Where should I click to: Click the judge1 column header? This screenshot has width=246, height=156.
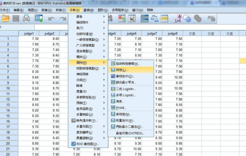click(x=29, y=33)
